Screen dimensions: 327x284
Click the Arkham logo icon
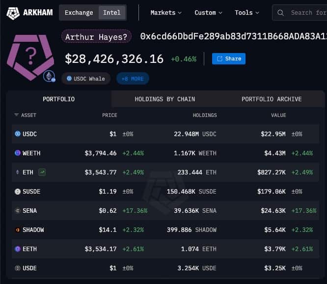(x=13, y=13)
